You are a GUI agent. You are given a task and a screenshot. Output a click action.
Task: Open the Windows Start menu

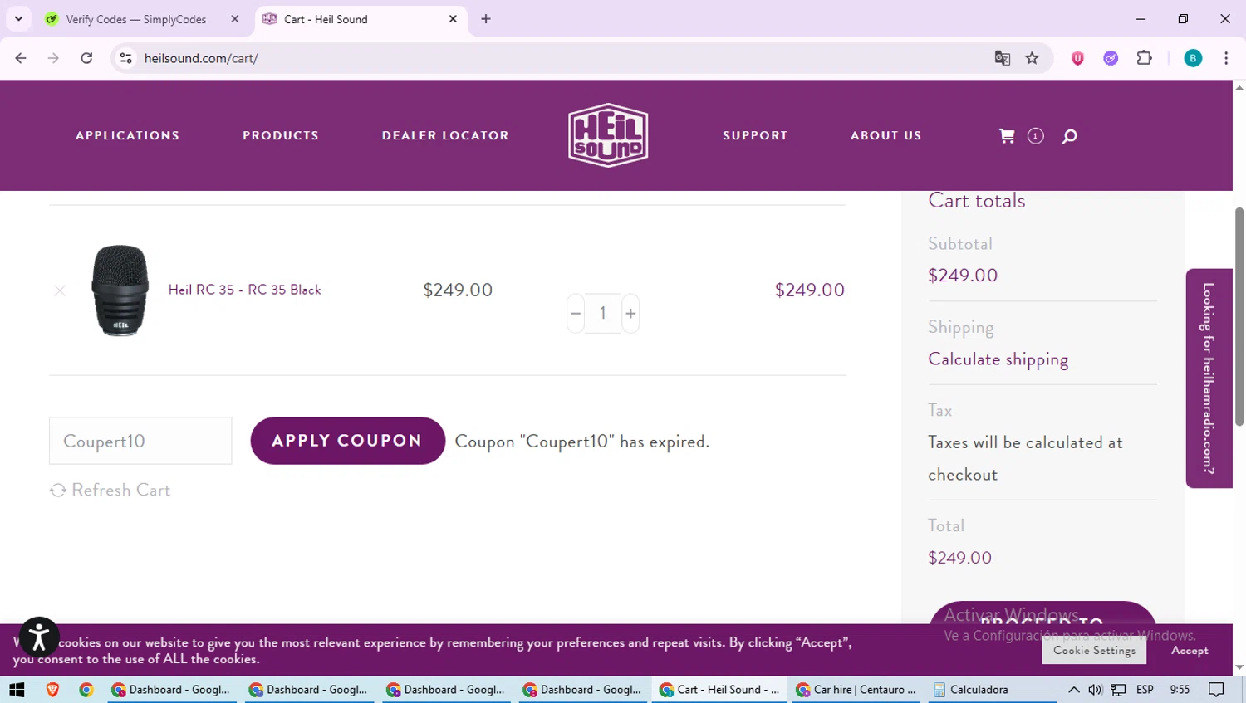17,690
